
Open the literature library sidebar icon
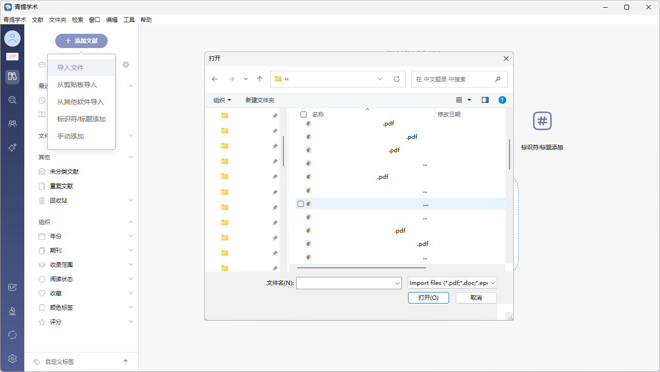[12, 77]
